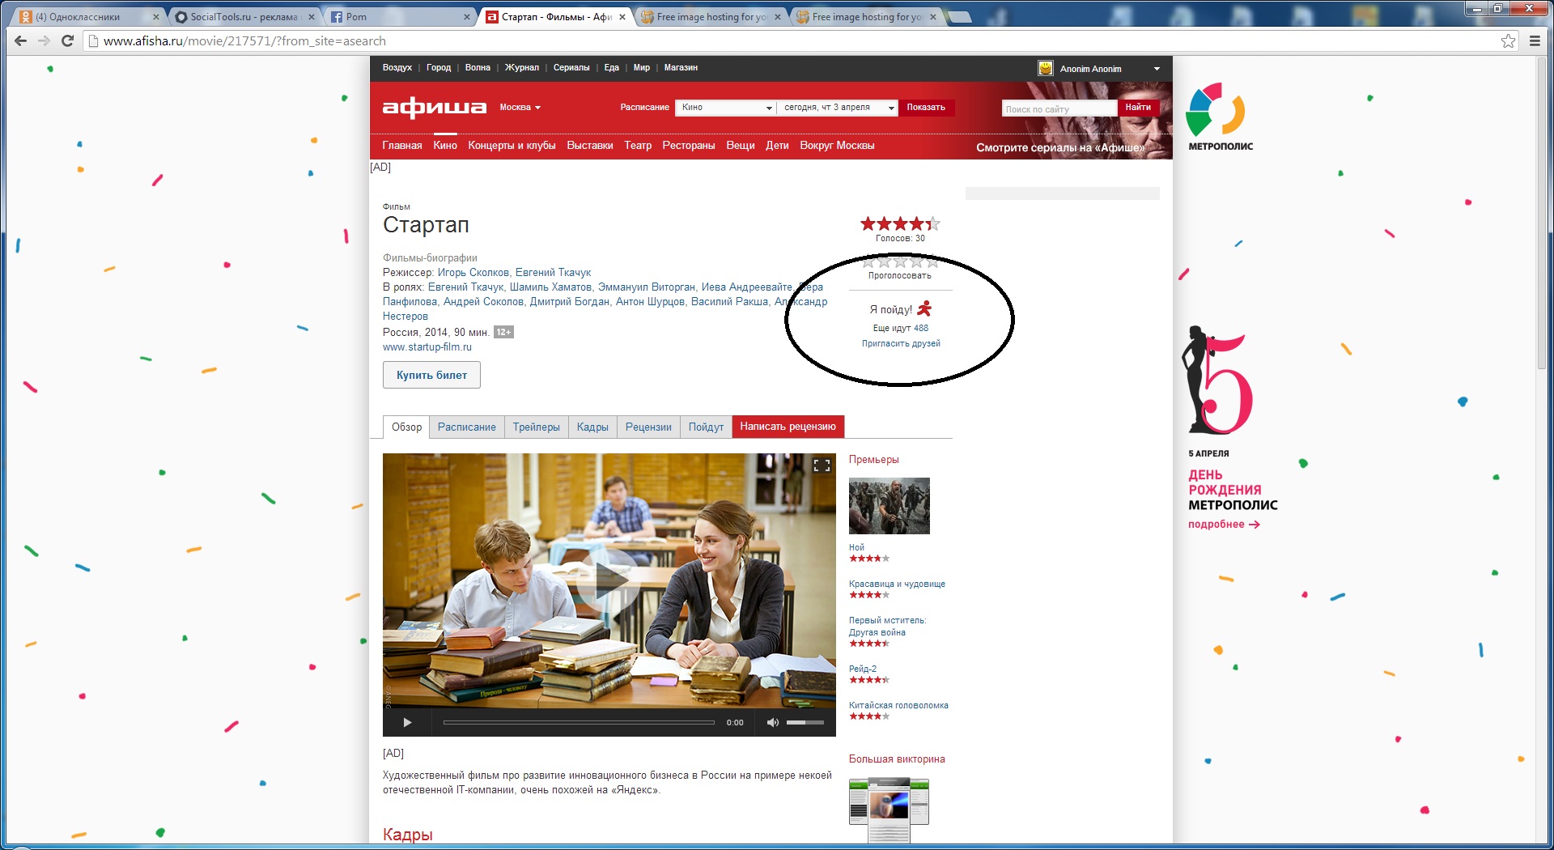1554x850 pixels.
Task: Switch to the Обзор tab
Action: coord(406,427)
